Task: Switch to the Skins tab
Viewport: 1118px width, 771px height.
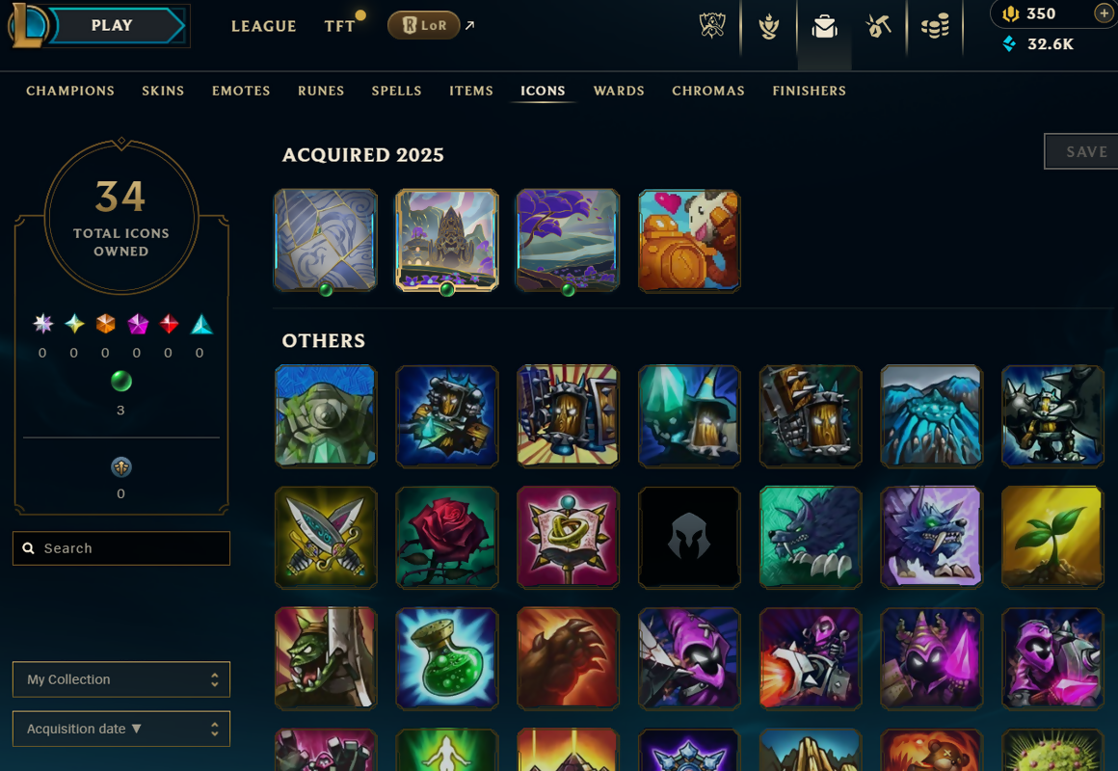Action: [163, 91]
